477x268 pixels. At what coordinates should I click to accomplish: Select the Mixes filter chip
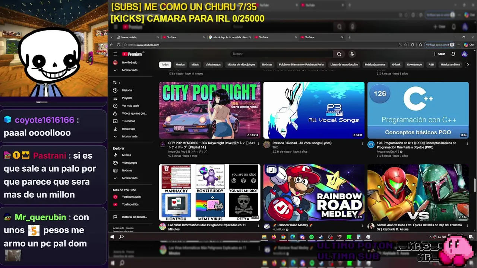(195, 64)
